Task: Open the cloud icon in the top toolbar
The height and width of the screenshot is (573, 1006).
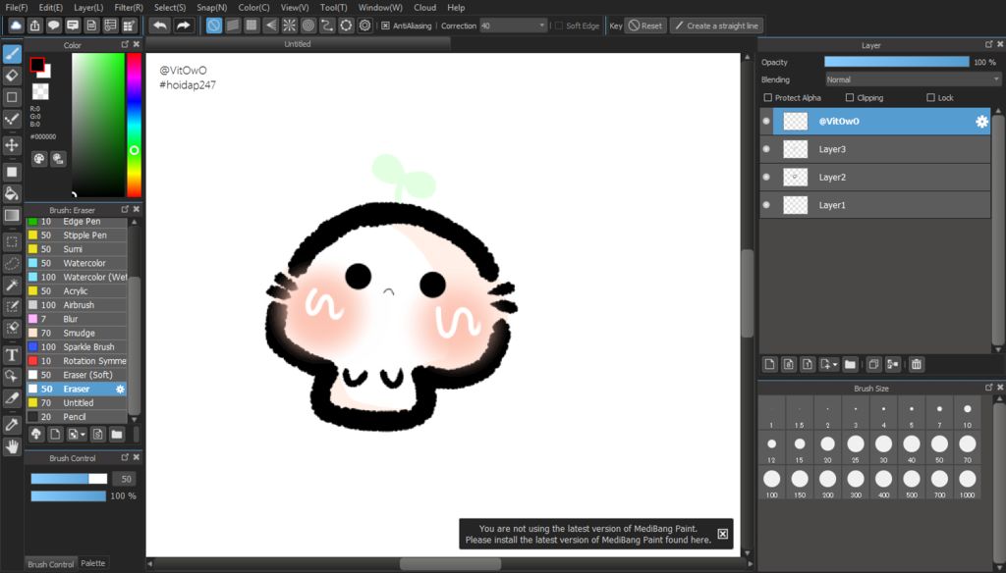Action: [x=16, y=26]
